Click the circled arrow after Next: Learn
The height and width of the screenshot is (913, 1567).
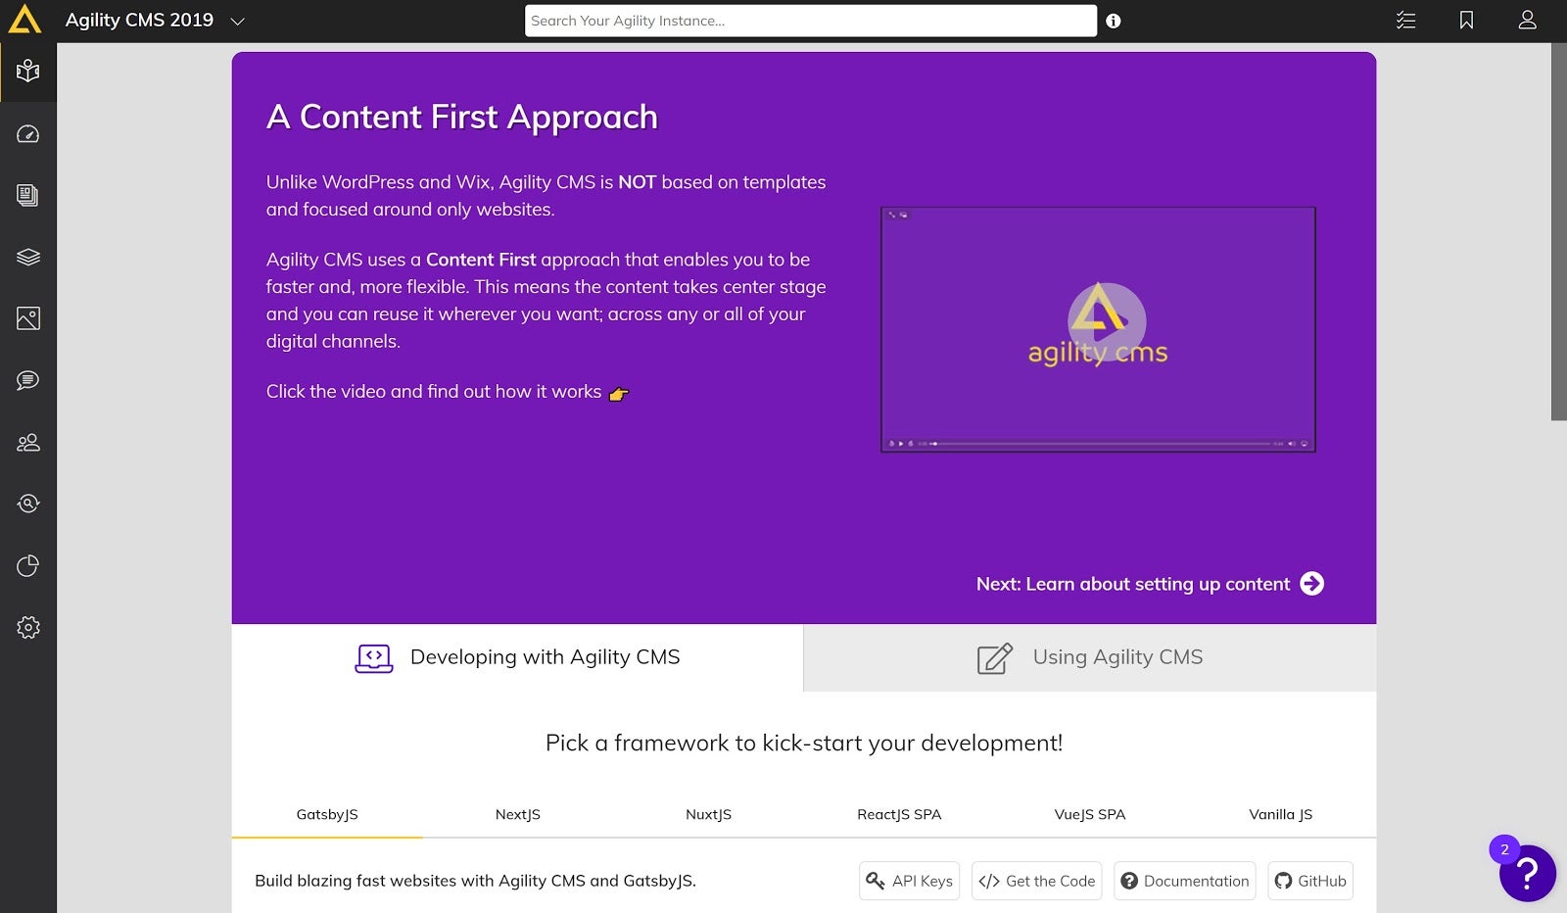(1312, 584)
